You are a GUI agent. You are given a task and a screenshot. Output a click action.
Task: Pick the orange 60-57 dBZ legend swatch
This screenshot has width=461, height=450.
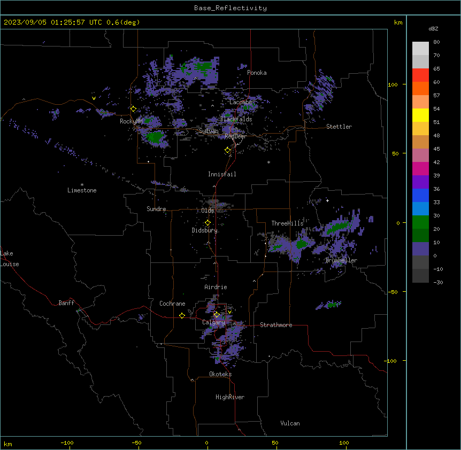[x=420, y=88]
